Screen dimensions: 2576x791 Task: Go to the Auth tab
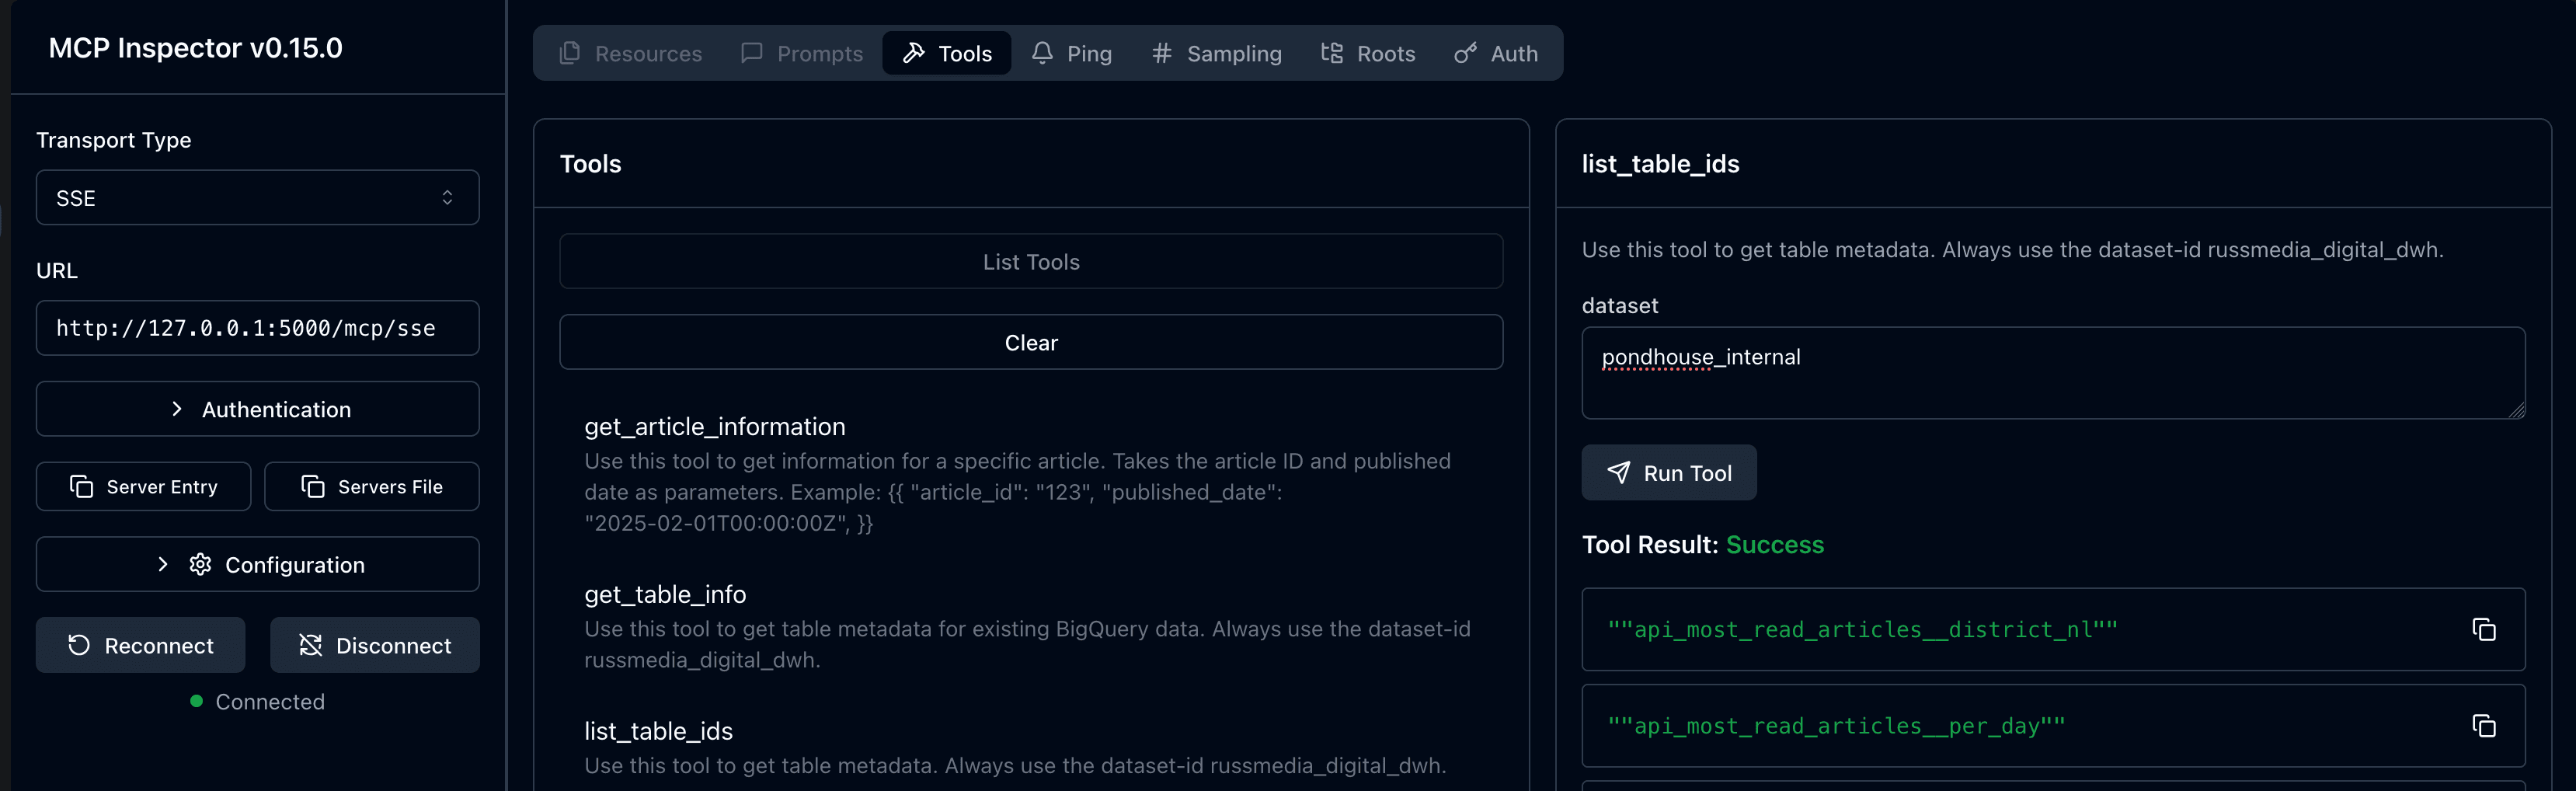click(x=1496, y=53)
